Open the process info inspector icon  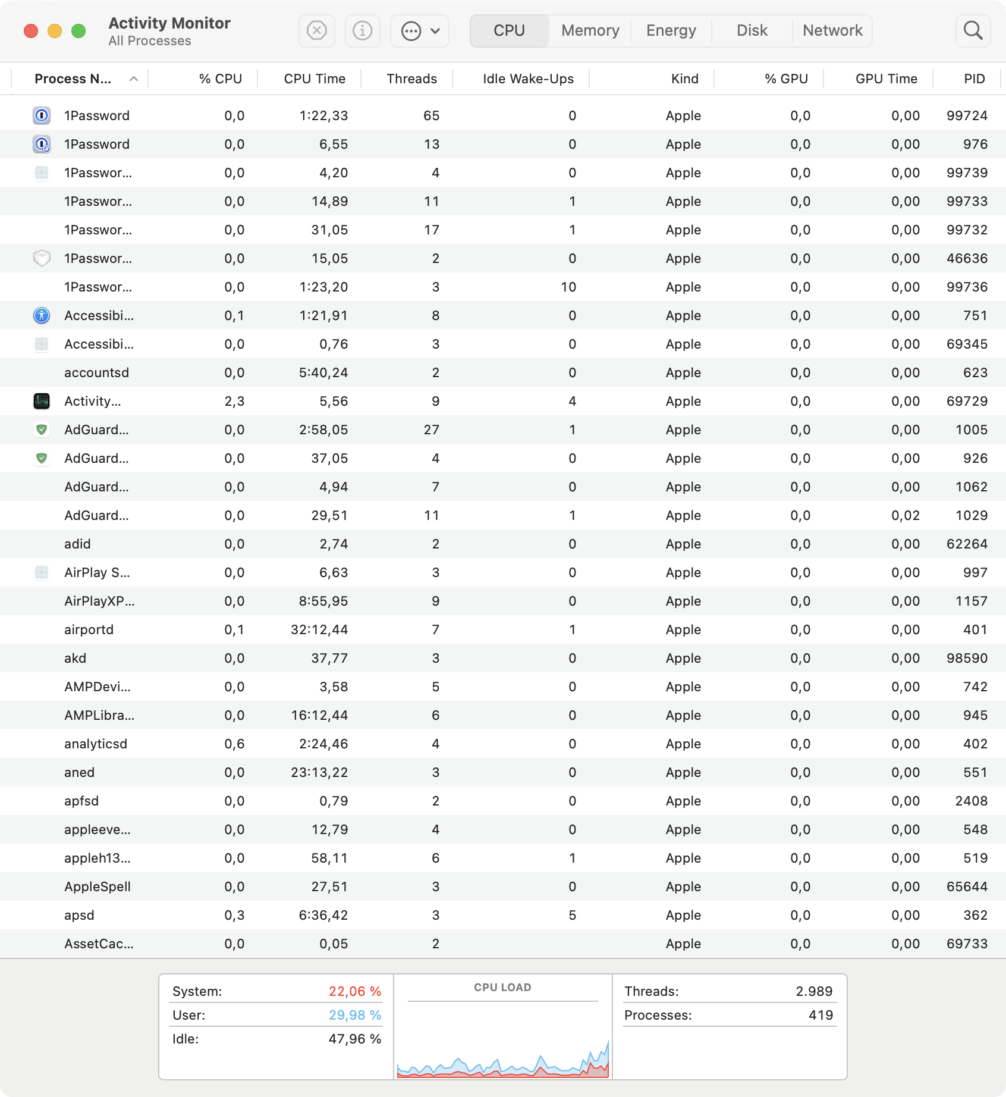363,30
